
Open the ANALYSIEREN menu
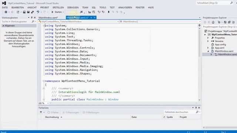click(x=125, y=7)
